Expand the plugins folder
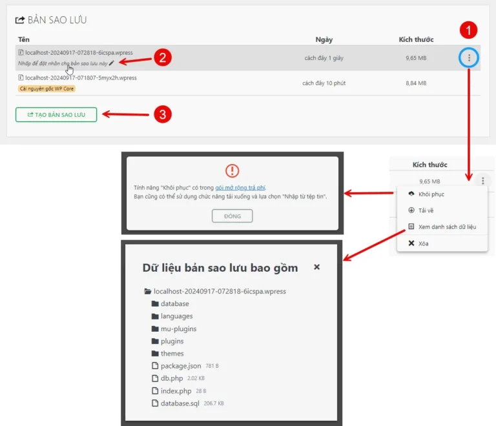 172,341
